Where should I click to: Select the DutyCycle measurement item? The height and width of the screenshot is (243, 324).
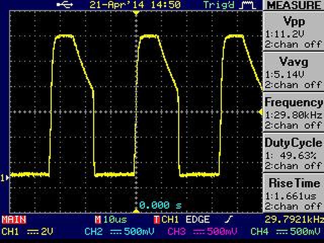pyautogui.click(x=294, y=153)
